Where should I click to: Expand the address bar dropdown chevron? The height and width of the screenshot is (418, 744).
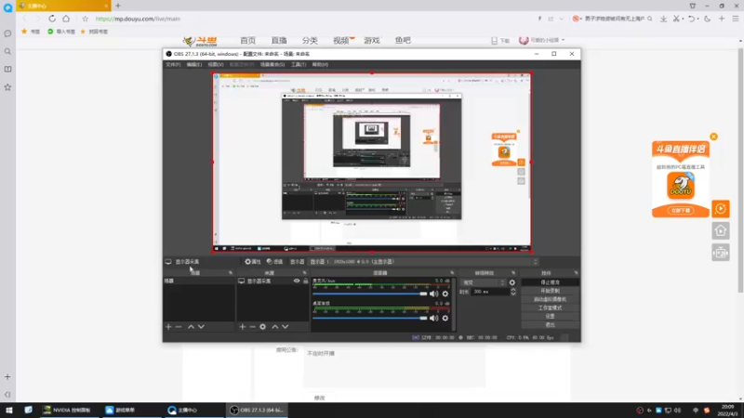pyautogui.click(x=562, y=19)
